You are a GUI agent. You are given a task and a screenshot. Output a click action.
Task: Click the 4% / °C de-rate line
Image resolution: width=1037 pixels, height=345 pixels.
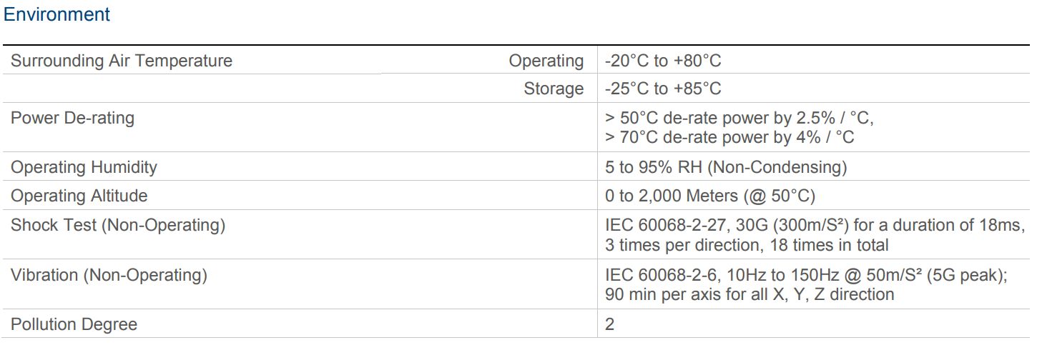(729, 137)
